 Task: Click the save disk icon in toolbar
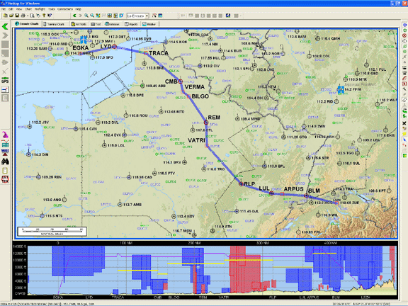[17, 16]
